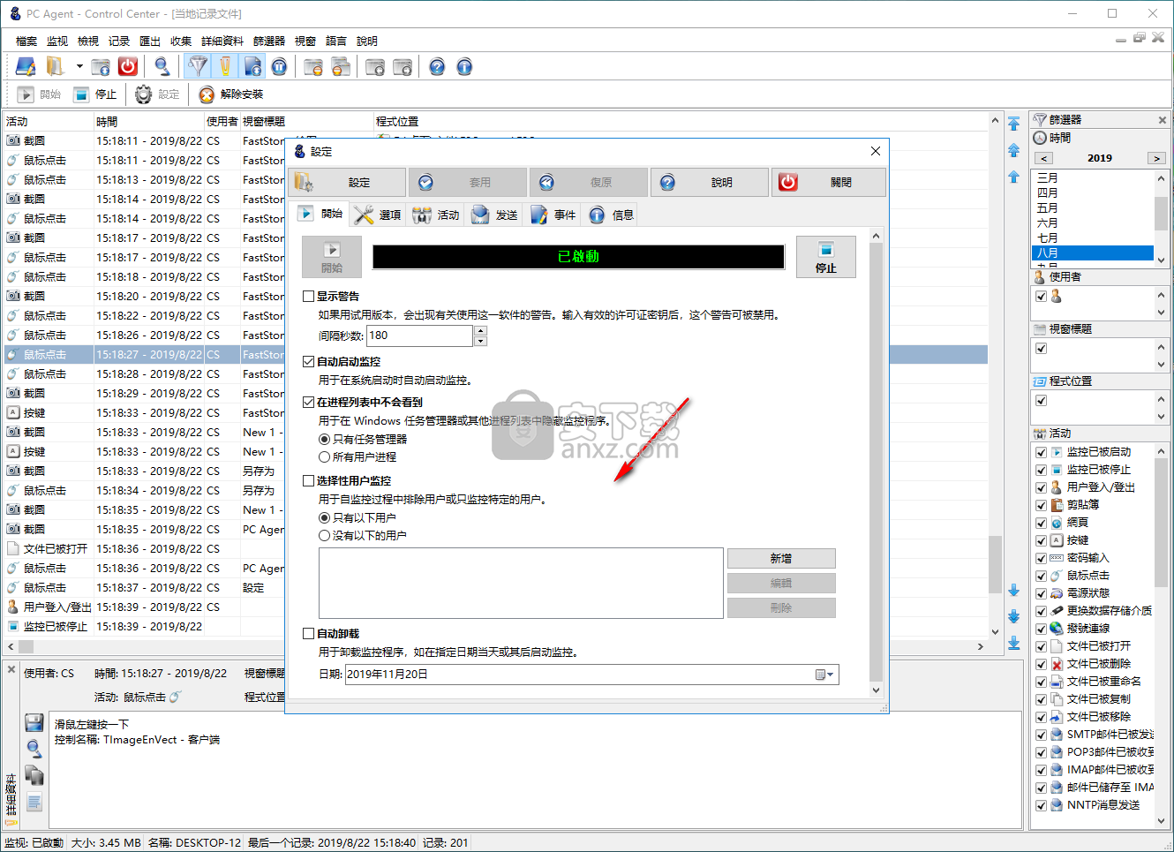Switch to 事件 tab in settings
Viewport: 1174px width, 852px height.
[553, 215]
